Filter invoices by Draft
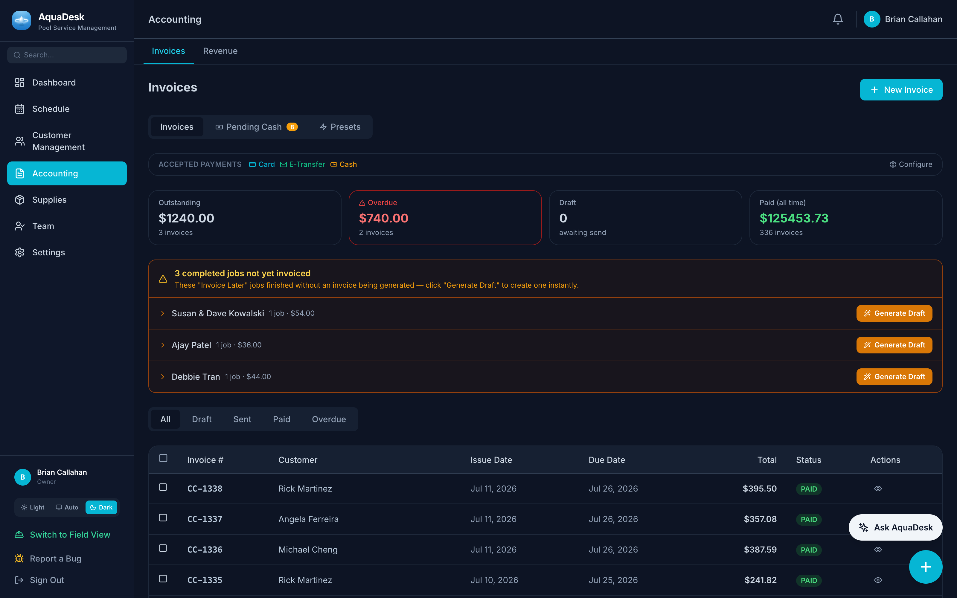The height and width of the screenshot is (598, 957). (x=202, y=419)
